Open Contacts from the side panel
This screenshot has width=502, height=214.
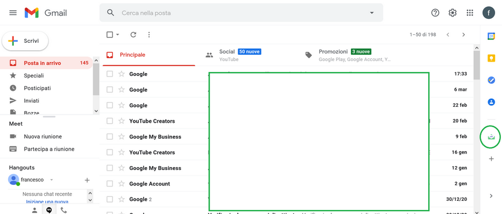pos(491,102)
